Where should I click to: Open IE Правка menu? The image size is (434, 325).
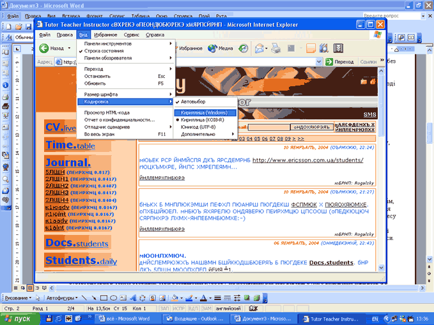[x=65, y=35]
